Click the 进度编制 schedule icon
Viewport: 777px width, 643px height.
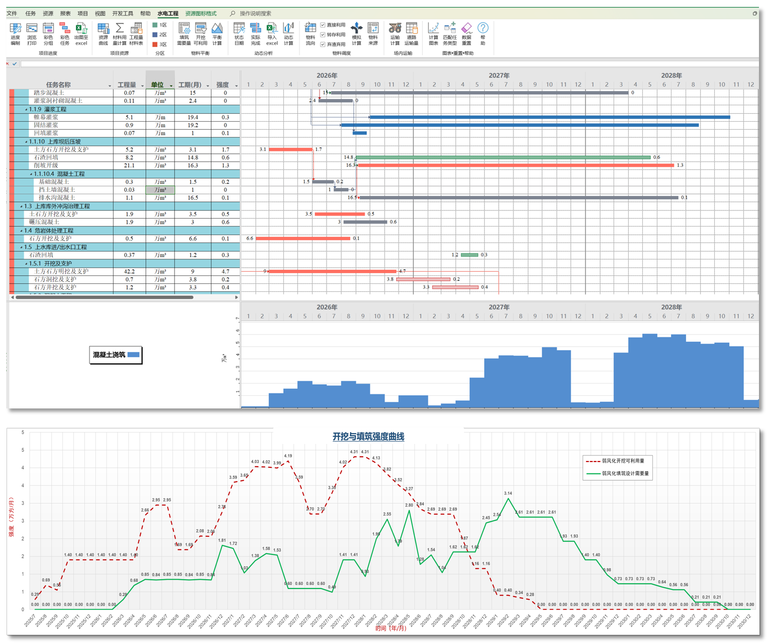pos(15,29)
